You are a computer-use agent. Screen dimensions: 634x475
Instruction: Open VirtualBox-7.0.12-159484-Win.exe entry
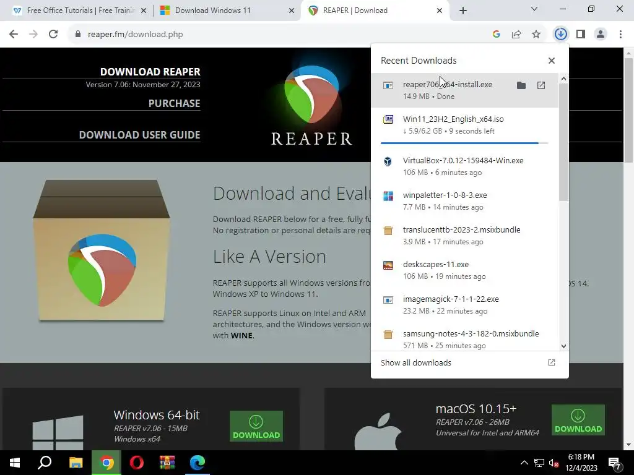pyautogui.click(x=464, y=166)
